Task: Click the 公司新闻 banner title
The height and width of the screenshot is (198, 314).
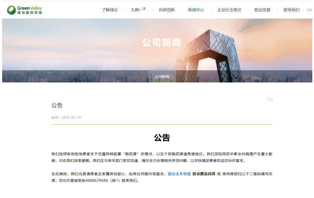Action: pyautogui.click(x=162, y=42)
